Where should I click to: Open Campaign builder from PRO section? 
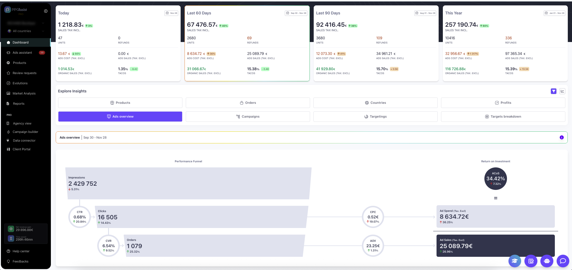pos(25,132)
